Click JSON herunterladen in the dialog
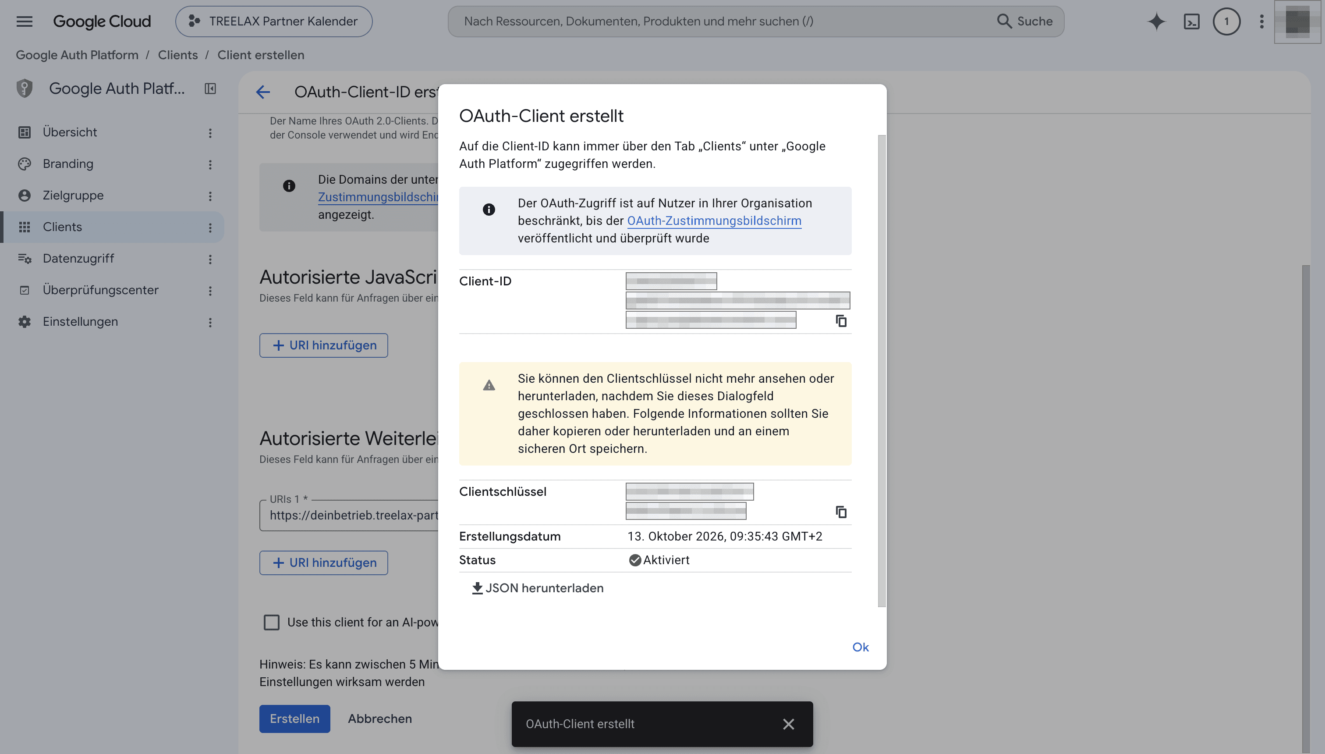Viewport: 1325px width, 754px height. coord(538,588)
